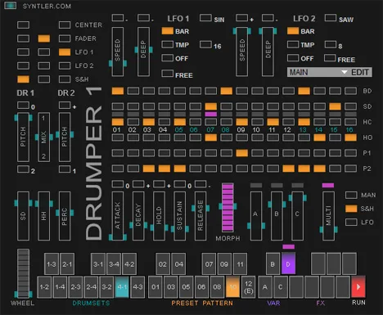Switch LFO 2 mode to OFF

(x=293, y=57)
